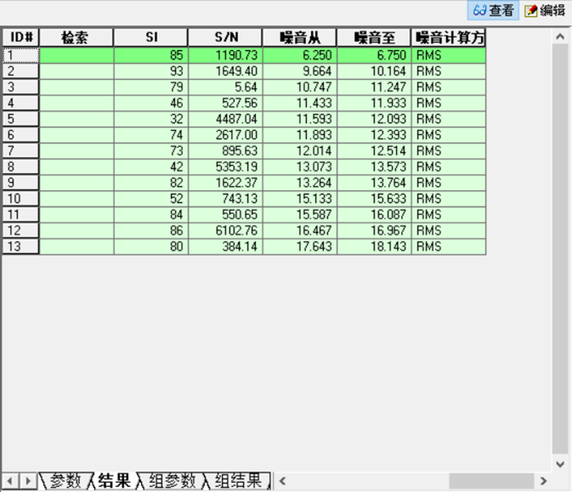The width and height of the screenshot is (572, 492).
Task: Click the SI column header
Action: 150,38
